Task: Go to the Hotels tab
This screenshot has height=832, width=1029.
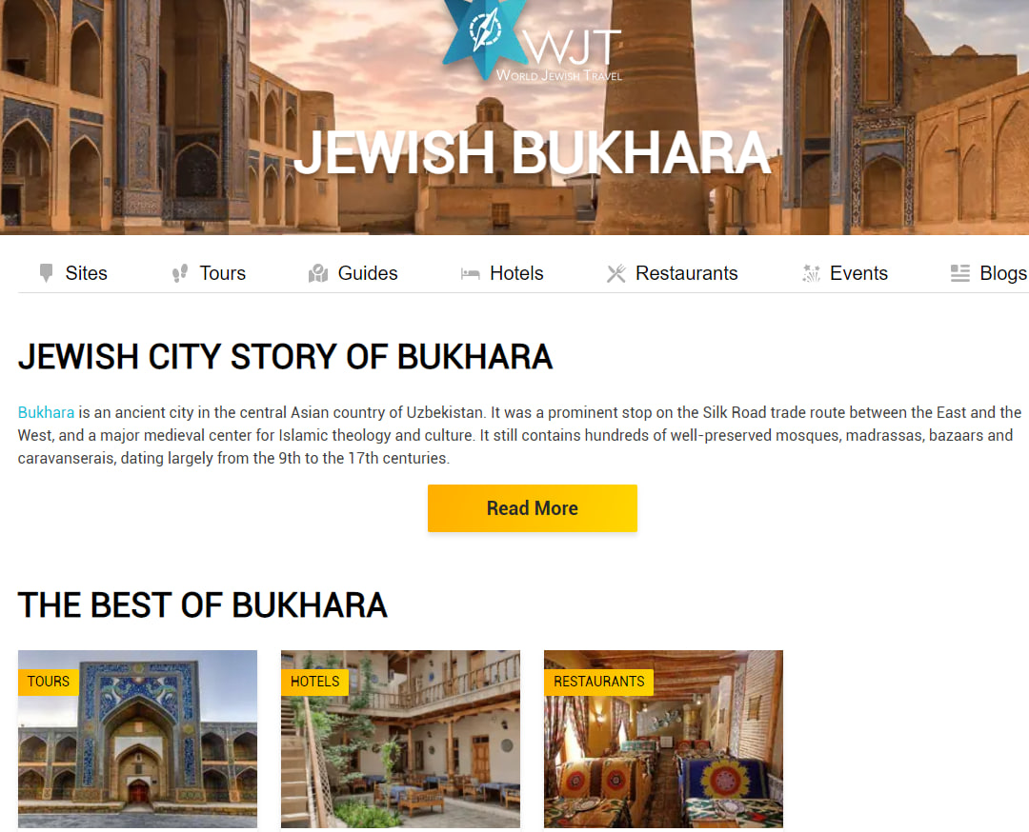Action: [x=516, y=273]
